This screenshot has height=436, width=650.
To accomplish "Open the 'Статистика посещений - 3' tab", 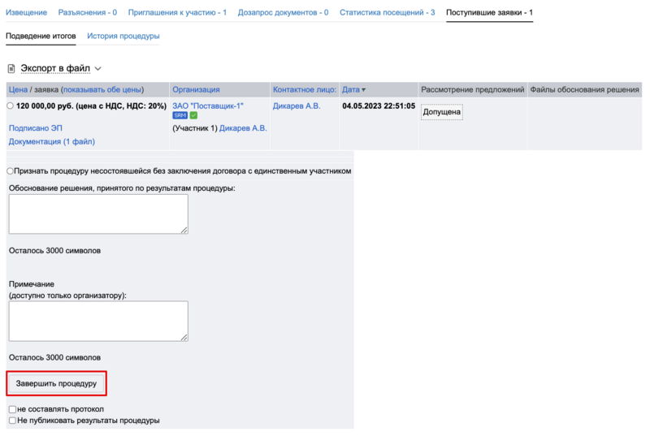I will 387,13.
